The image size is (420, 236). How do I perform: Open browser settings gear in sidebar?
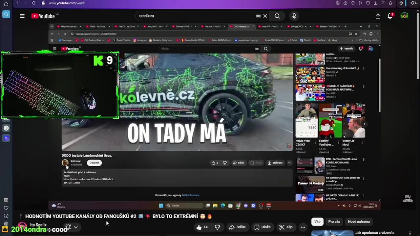coord(6,224)
